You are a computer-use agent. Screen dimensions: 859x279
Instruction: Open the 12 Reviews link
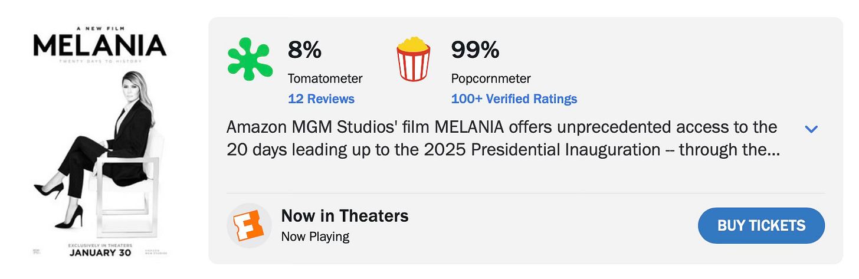pos(321,99)
